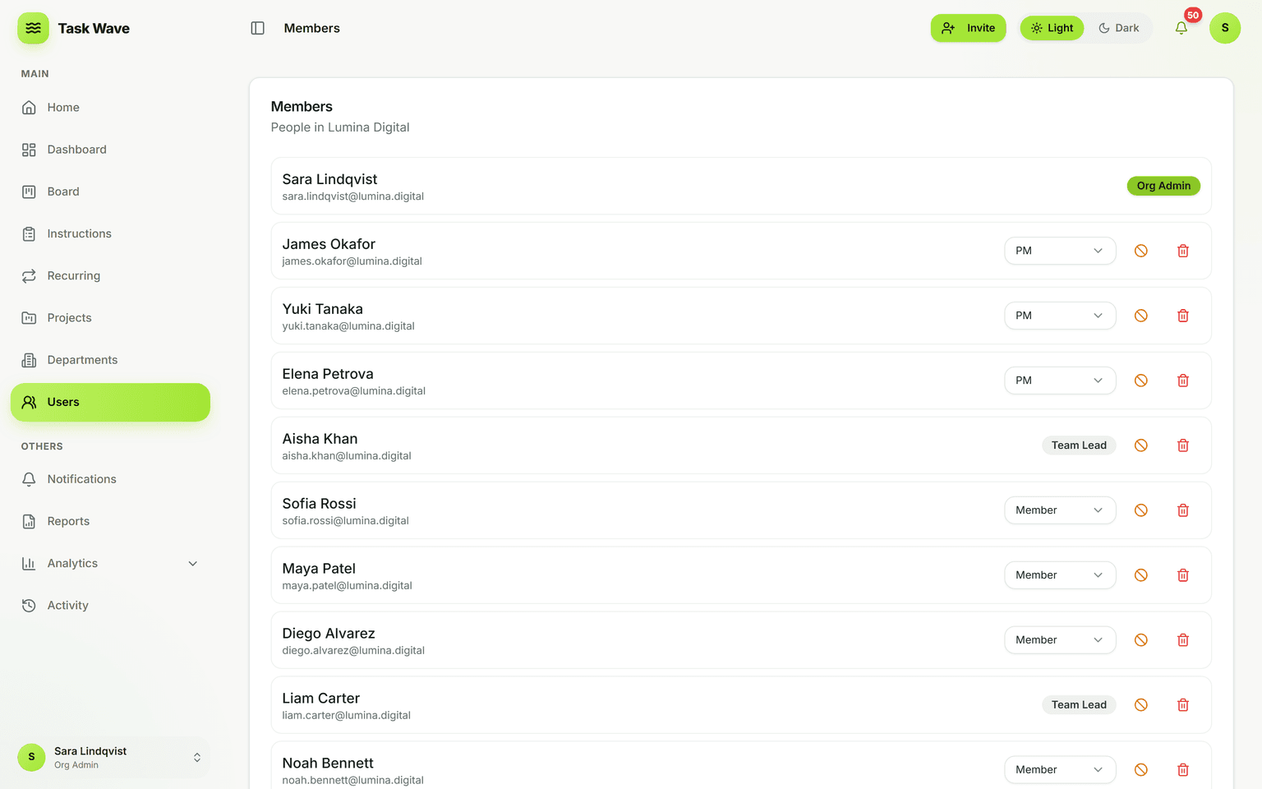1262x789 pixels.
Task: Delete Elena Petrova via trash icon
Action: click(1183, 381)
